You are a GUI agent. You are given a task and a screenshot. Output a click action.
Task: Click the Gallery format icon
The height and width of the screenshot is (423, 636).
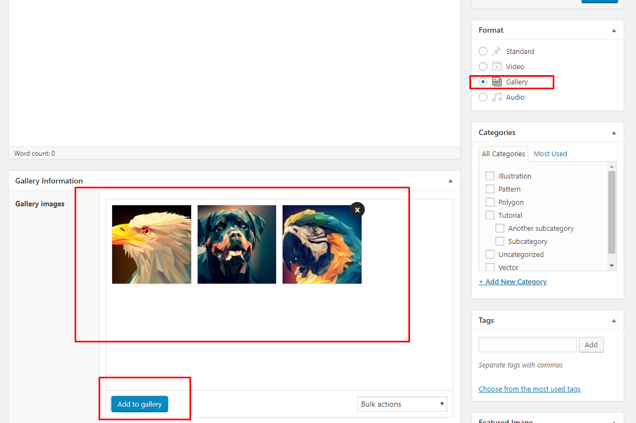point(497,82)
